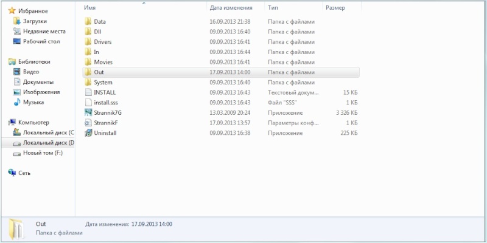Click the Музыка note icon

click(x=17, y=102)
